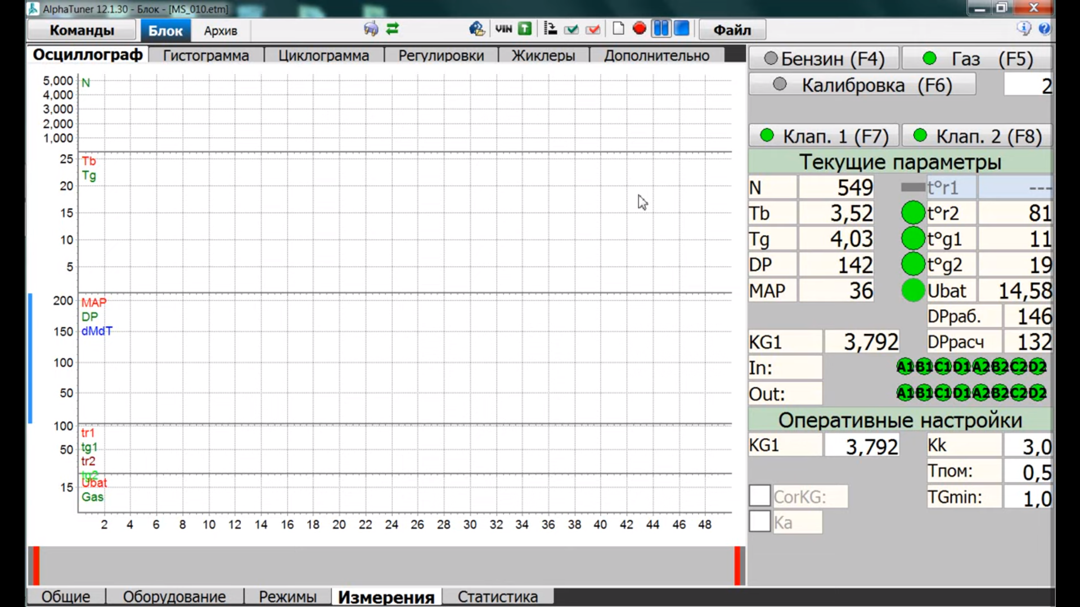The image size is (1080, 607).
Task: Open the Команды menu button
Action: (x=82, y=30)
